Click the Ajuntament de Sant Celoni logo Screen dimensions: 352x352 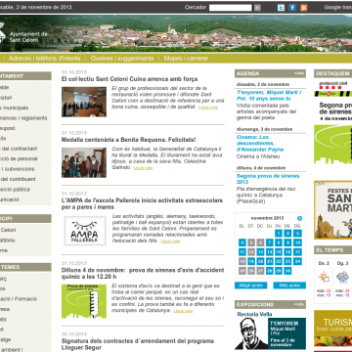[23, 35]
